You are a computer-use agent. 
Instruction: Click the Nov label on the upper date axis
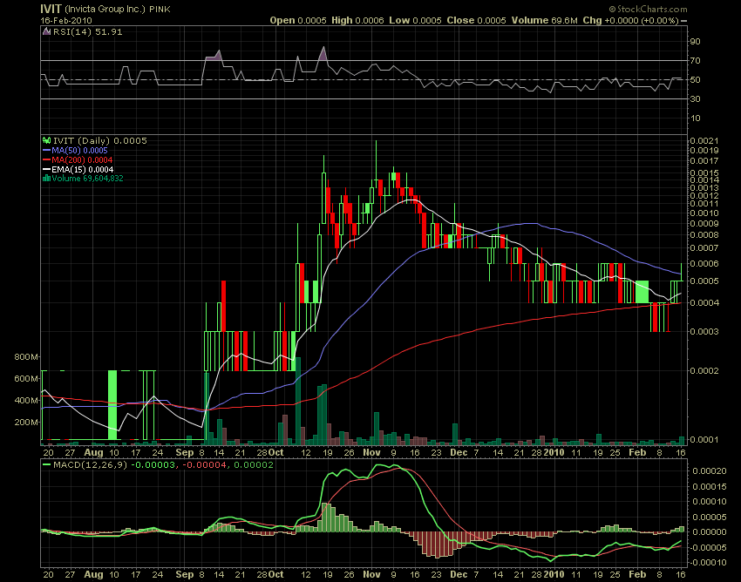point(372,452)
